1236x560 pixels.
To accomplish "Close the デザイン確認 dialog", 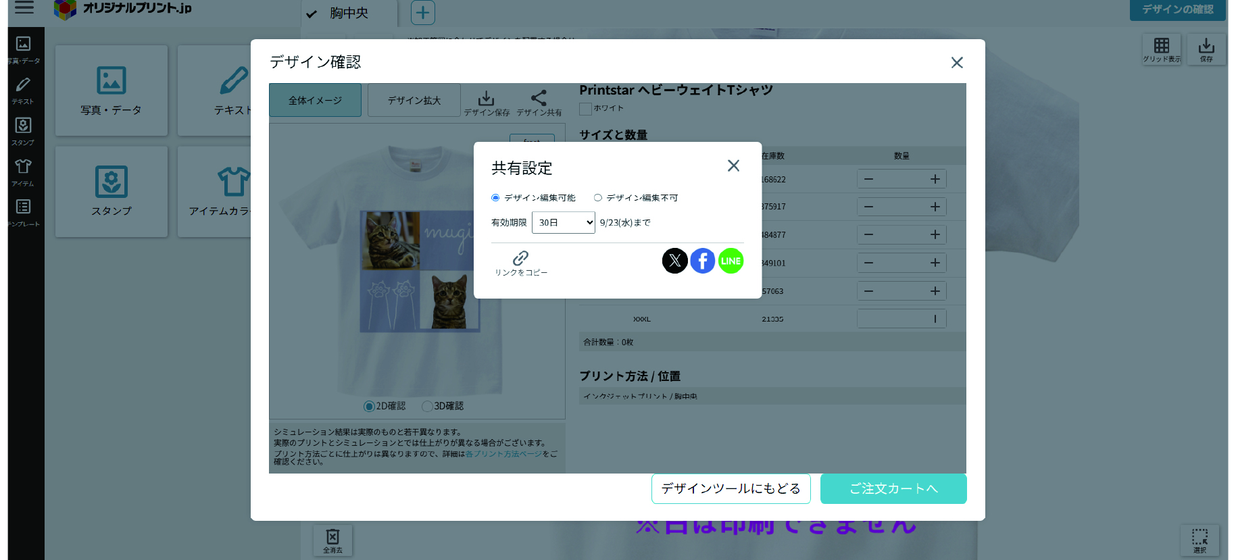I will click(x=957, y=63).
